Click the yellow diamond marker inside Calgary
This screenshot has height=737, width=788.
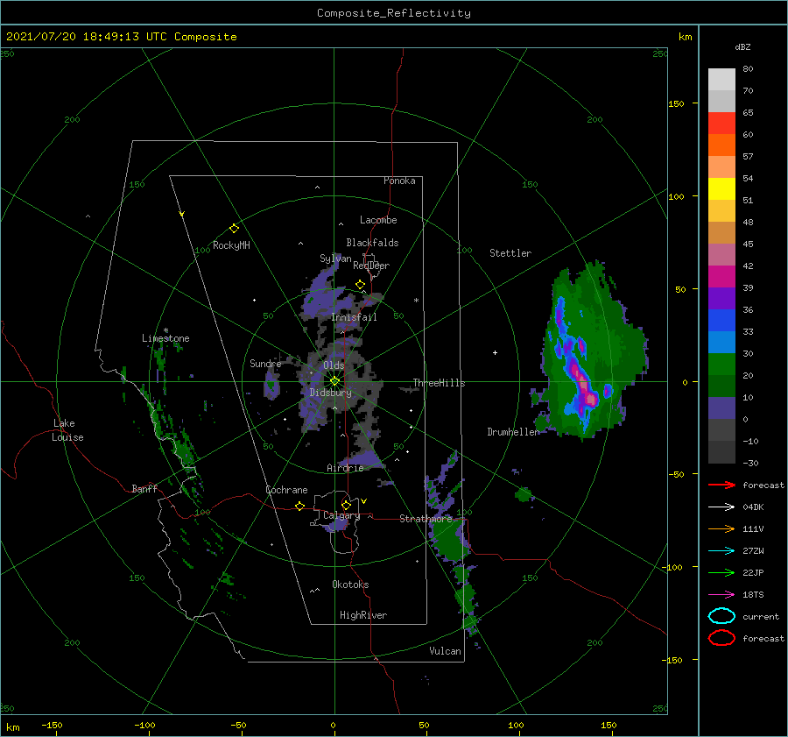(346, 505)
